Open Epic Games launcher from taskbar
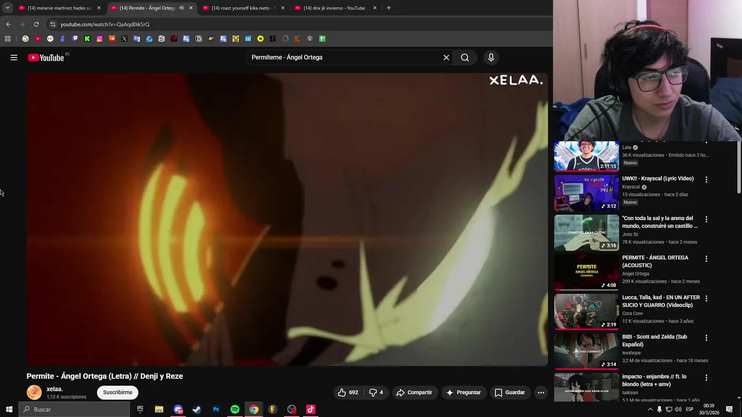Viewport: 742px width, 417px height. [x=140, y=409]
